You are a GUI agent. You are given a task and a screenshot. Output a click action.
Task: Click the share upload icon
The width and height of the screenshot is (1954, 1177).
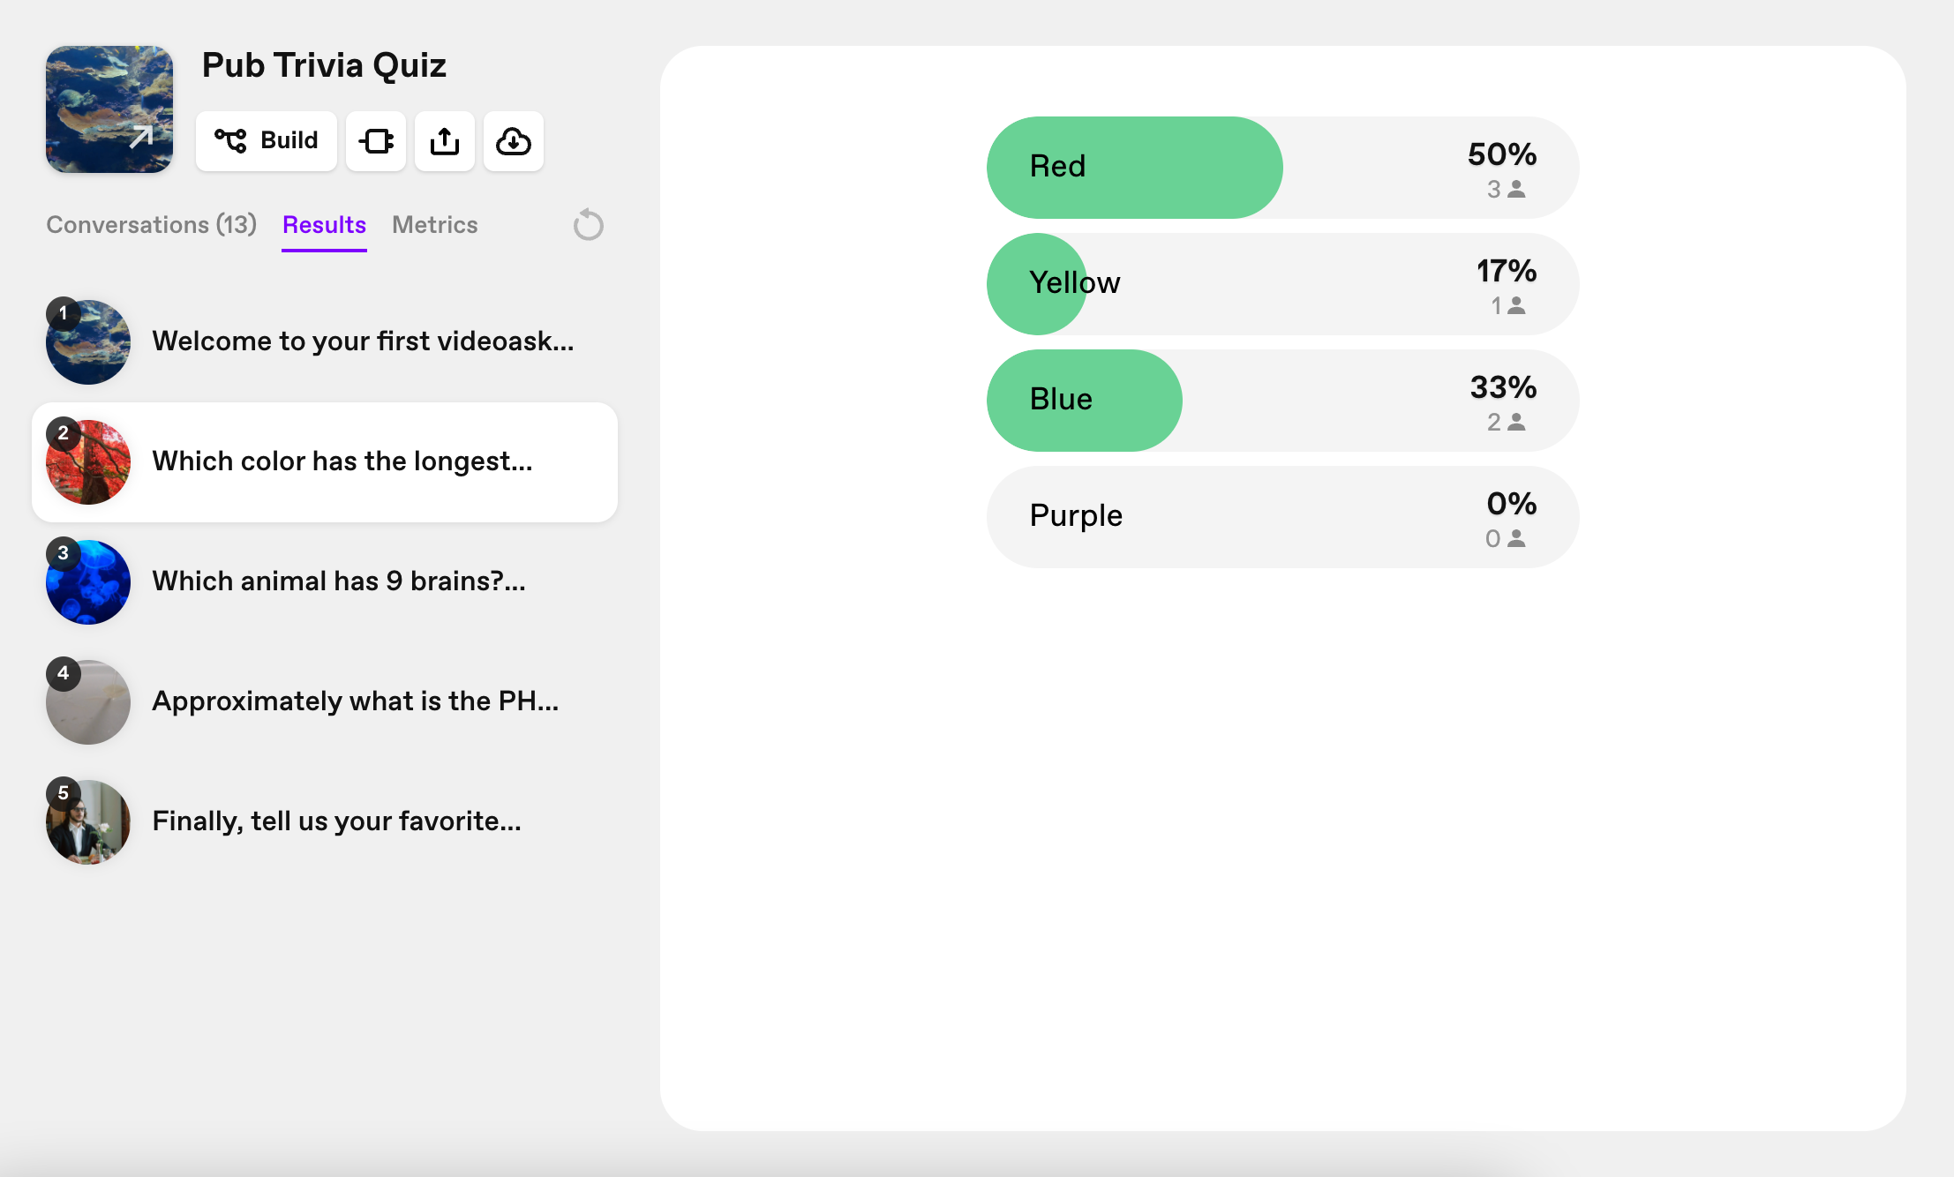click(445, 141)
